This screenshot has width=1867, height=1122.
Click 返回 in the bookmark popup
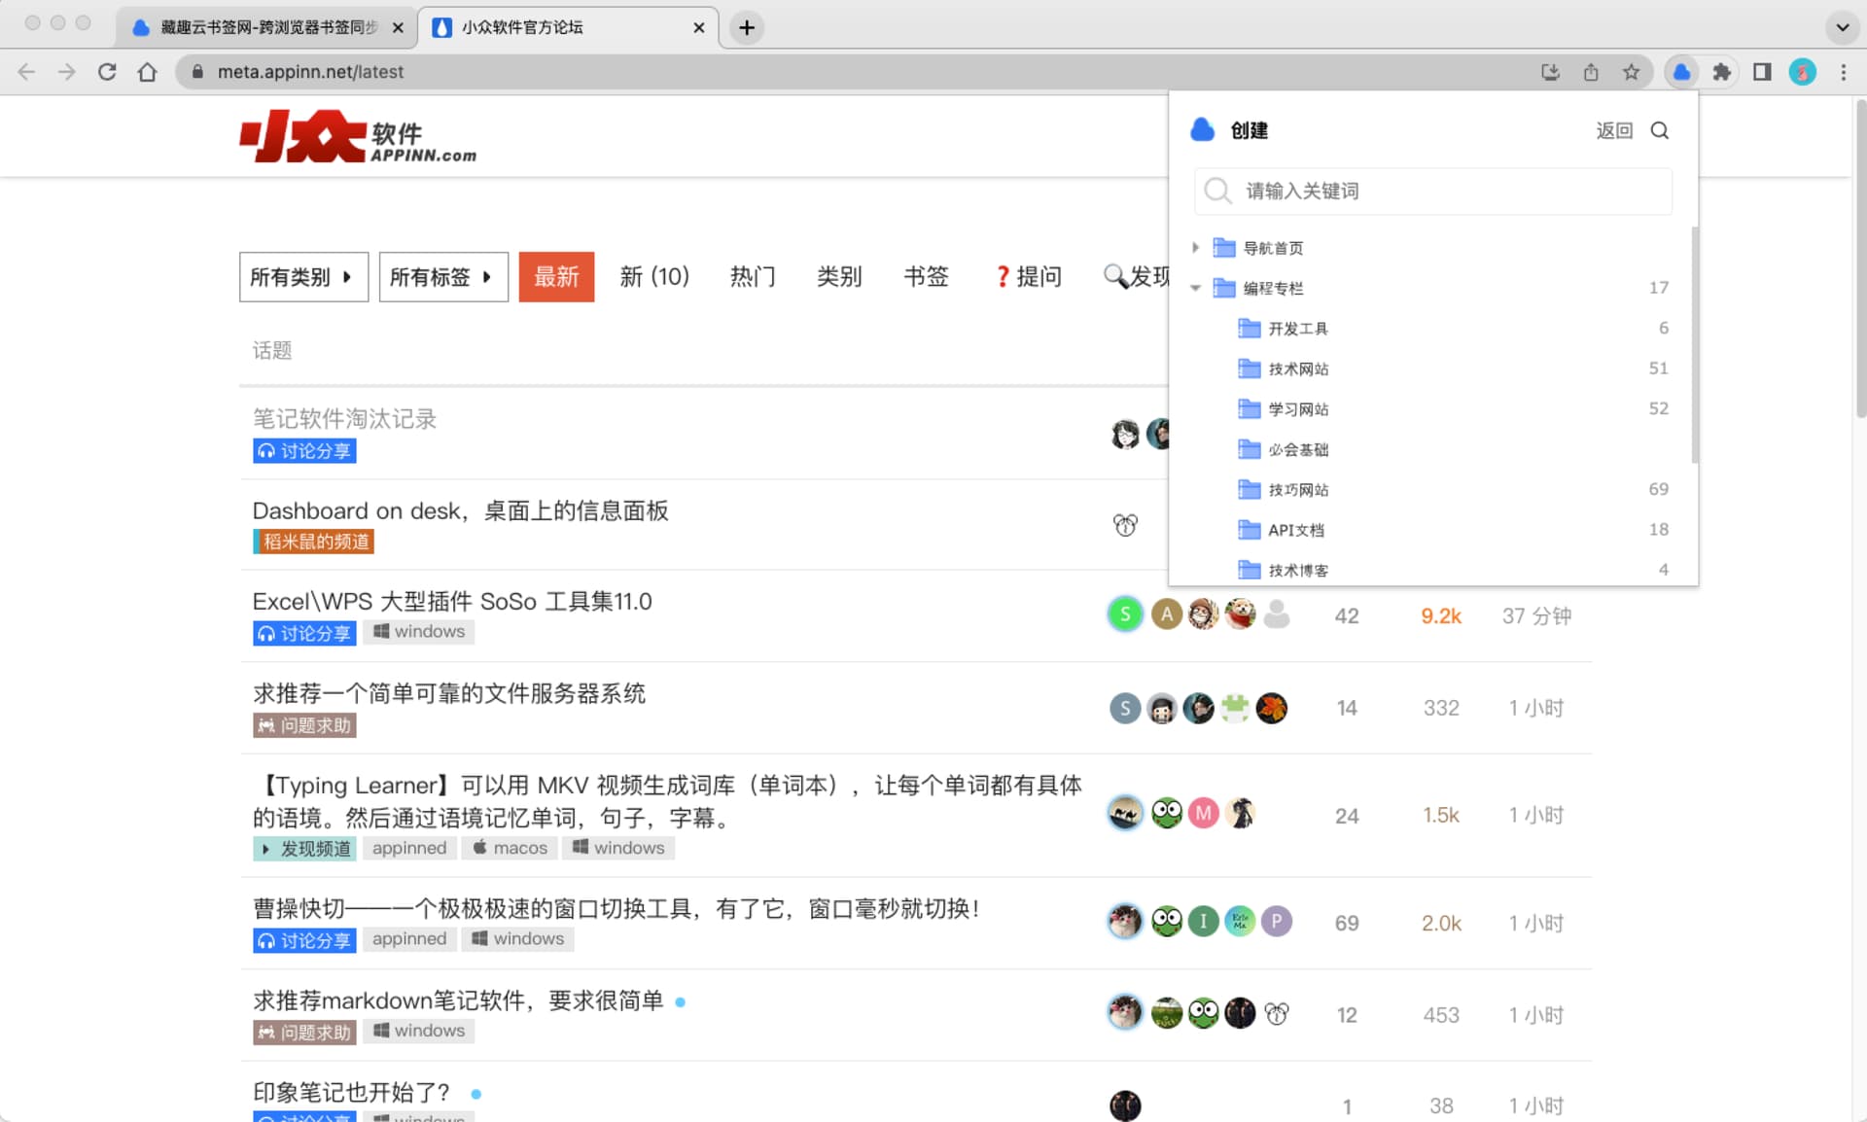coord(1613,130)
